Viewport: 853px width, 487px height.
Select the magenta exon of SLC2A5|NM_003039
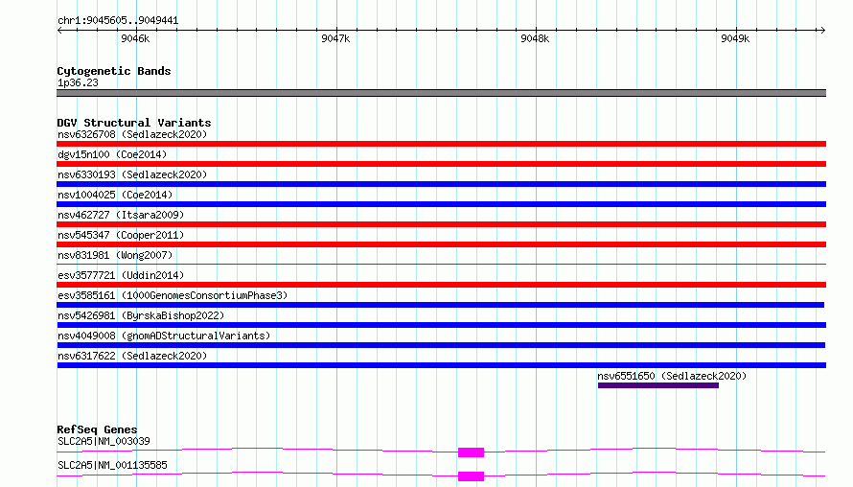[472, 452]
